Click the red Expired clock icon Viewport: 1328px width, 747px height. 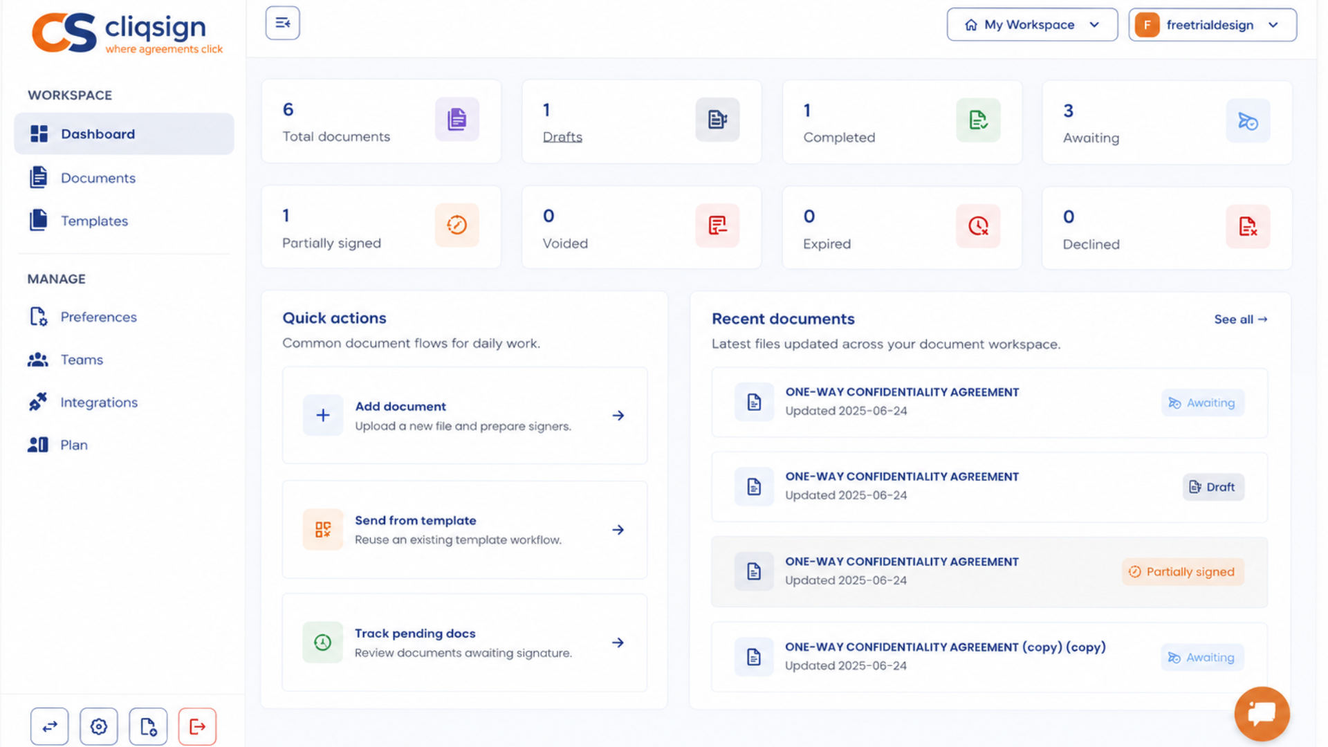[x=978, y=226]
